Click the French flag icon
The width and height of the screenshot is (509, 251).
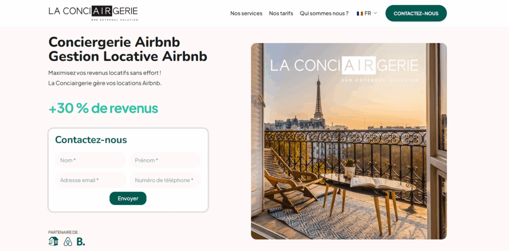pyautogui.click(x=360, y=13)
